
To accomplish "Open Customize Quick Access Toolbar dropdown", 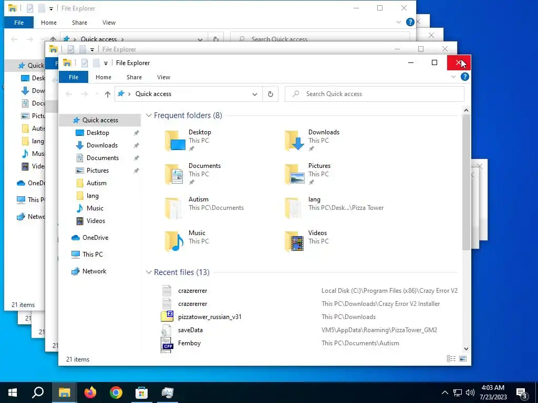I will coord(106,63).
